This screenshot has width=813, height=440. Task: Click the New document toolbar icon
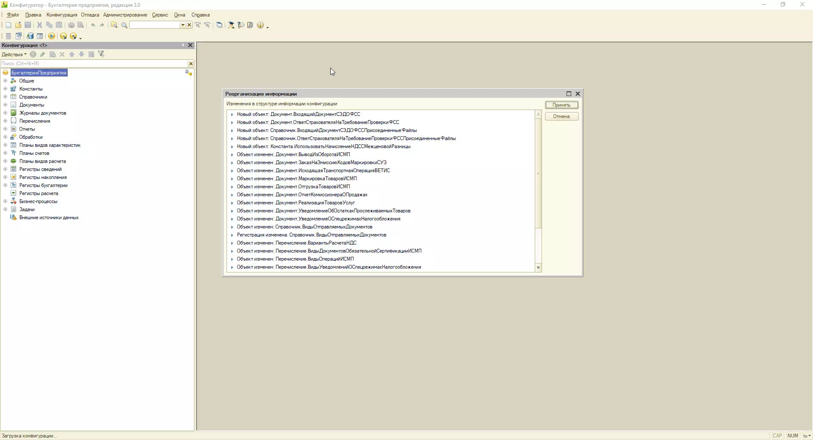click(x=8, y=25)
